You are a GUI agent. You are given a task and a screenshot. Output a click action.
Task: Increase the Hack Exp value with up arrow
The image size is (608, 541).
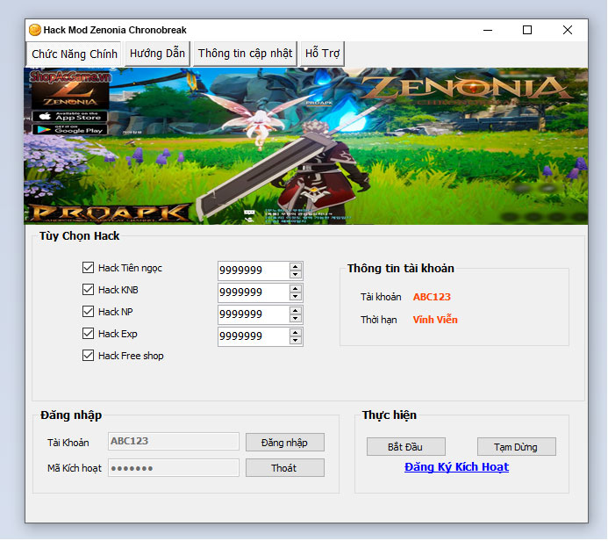click(296, 333)
